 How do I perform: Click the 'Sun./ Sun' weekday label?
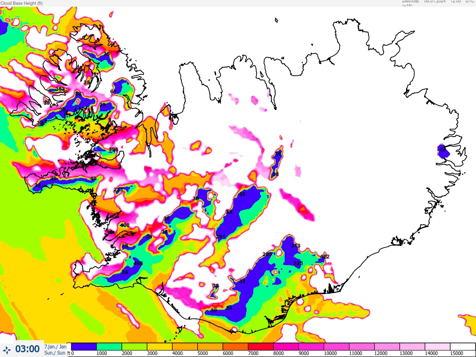pos(55,353)
